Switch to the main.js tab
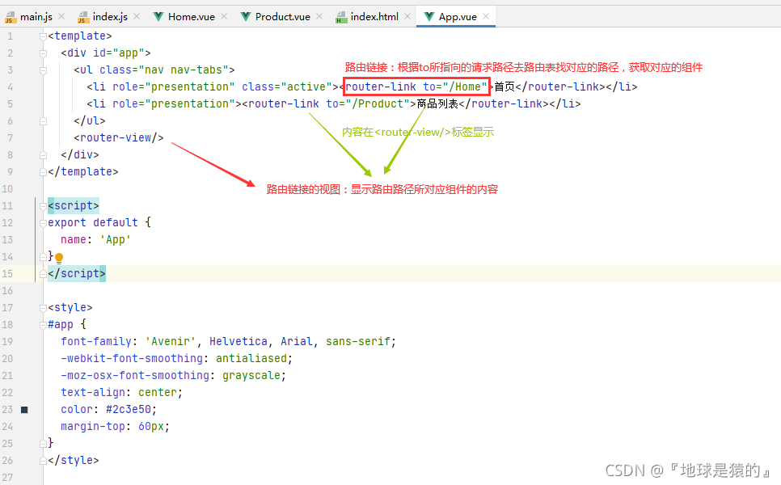 (35, 16)
